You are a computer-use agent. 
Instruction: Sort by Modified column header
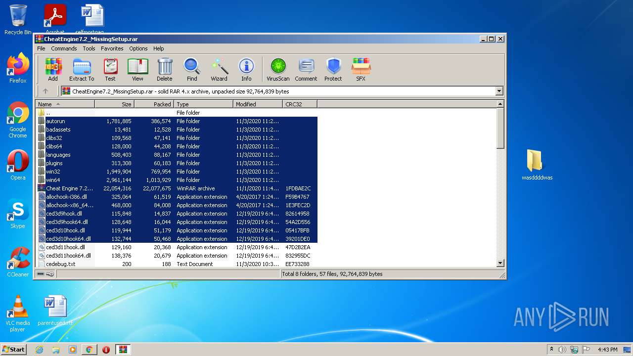click(x=258, y=104)
